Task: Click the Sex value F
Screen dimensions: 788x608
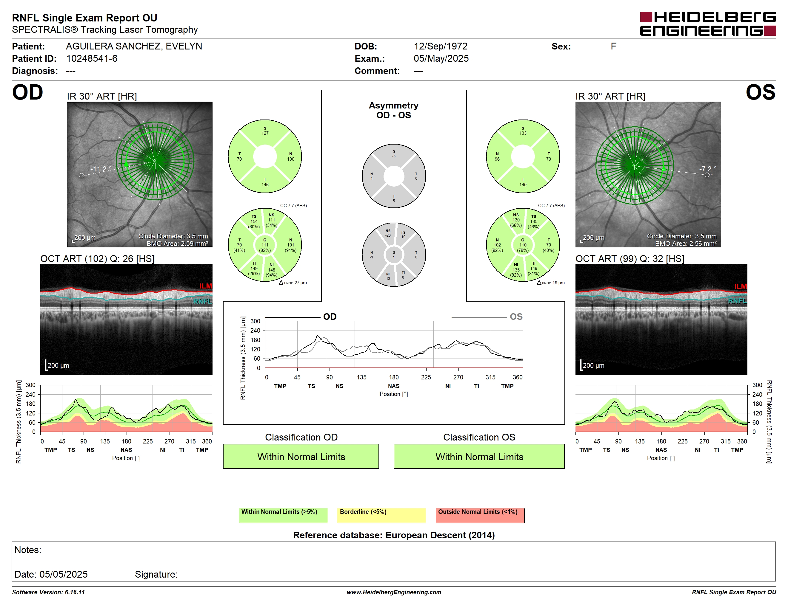Action: click(x=613, y=46)
